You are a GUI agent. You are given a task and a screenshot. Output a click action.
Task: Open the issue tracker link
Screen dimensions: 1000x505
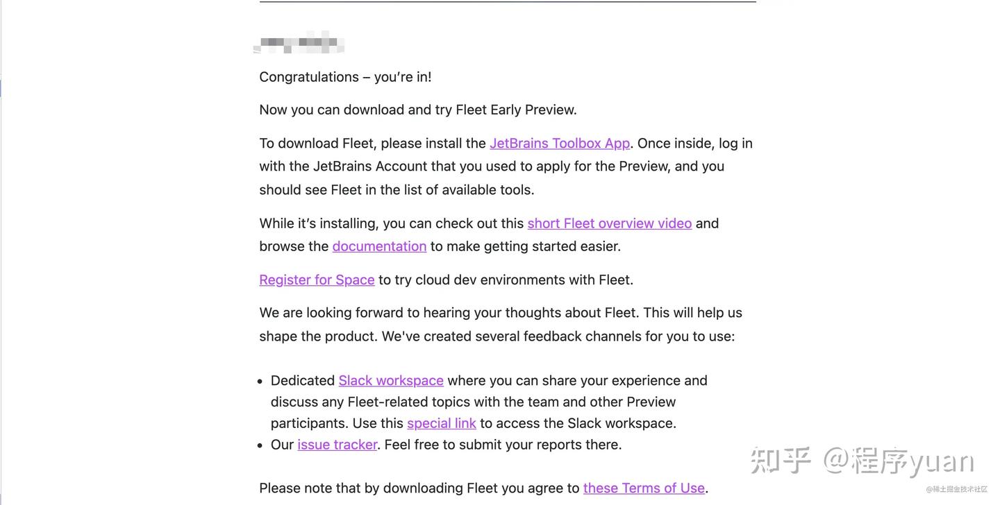[x=337, y=445]
